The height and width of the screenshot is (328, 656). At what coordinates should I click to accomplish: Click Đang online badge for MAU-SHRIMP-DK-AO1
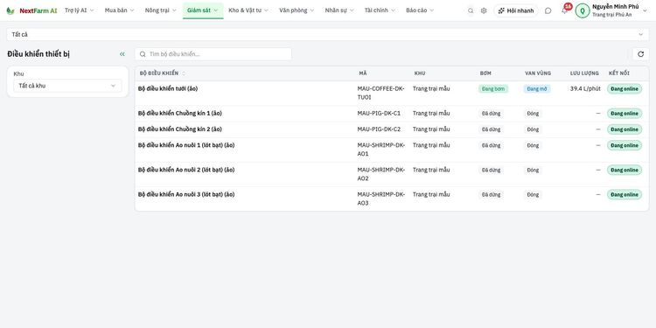pos(625,145)
